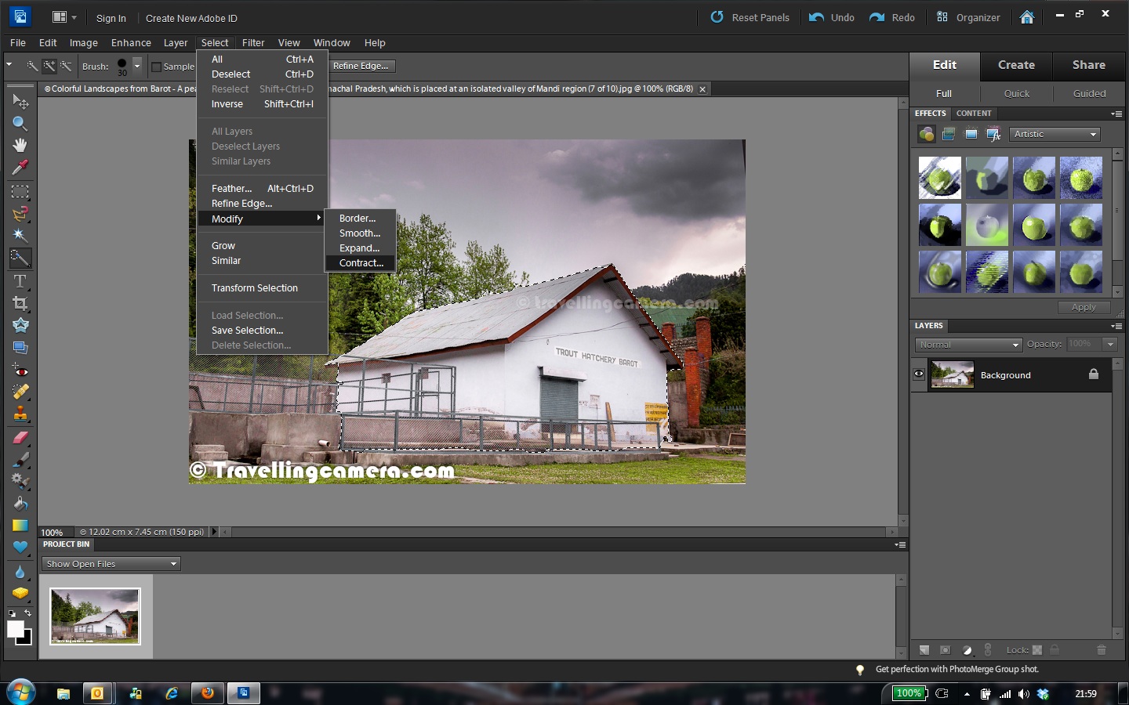Click Contract in the Modify submenu
1129x705 pixels.
[x=361, y=262]
